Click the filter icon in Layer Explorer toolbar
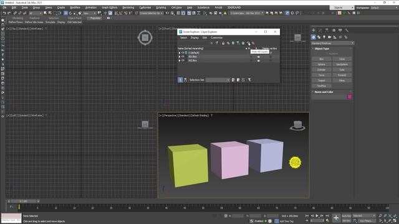This screenshot has height=224, width=399. click(217, 43)
